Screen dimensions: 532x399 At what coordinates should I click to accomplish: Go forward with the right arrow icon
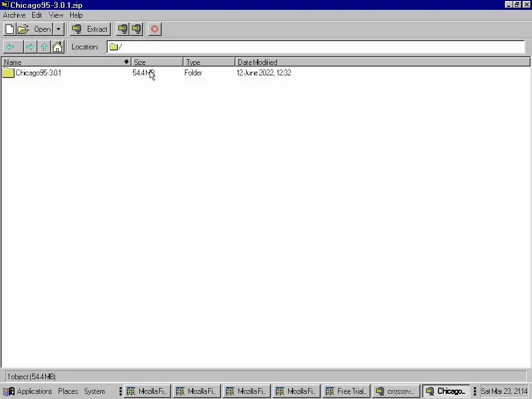point(30,47)
